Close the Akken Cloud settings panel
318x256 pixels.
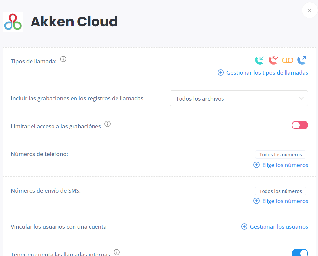click(309, 10)
